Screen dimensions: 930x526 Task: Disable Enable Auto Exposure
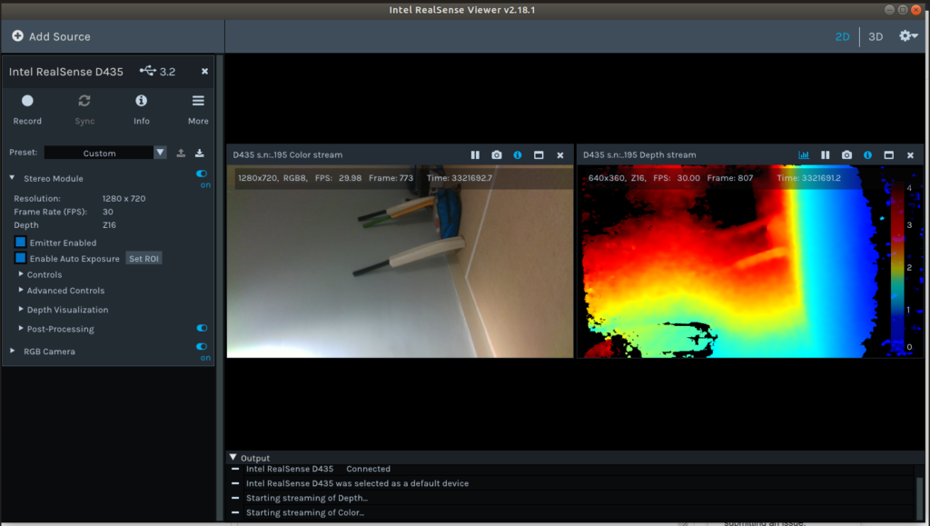coord(20,258)
